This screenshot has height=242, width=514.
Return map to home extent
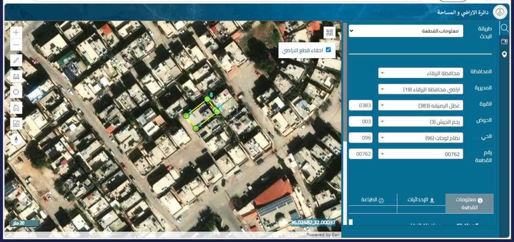[16, 108]
